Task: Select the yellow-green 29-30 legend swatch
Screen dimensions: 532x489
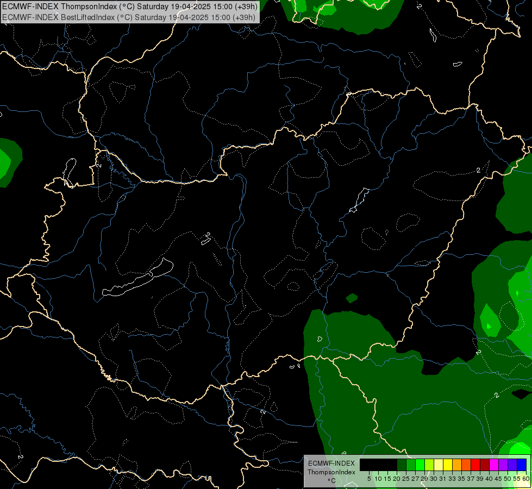Action: point(429,465)
